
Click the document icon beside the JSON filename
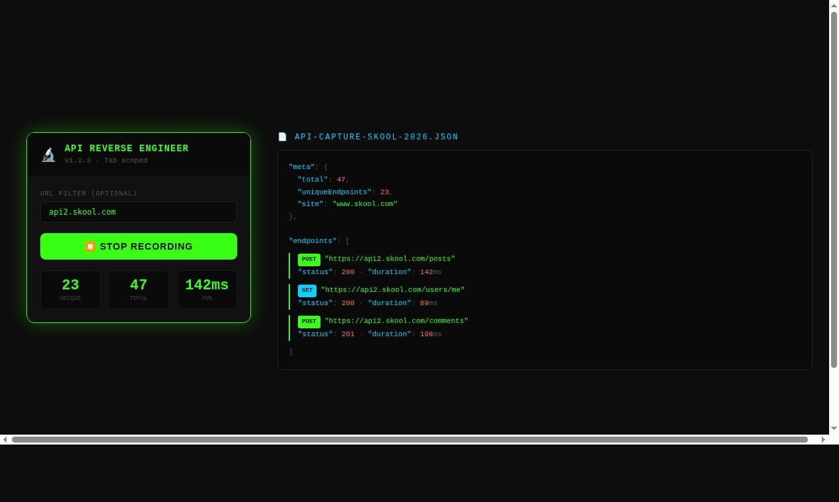coord(282,137)
